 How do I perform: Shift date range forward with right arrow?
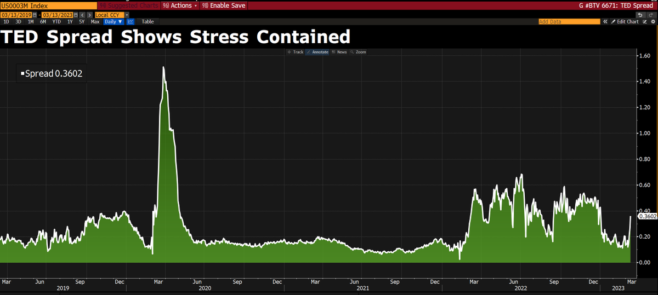pyautogui.click(x=89, y=15)
